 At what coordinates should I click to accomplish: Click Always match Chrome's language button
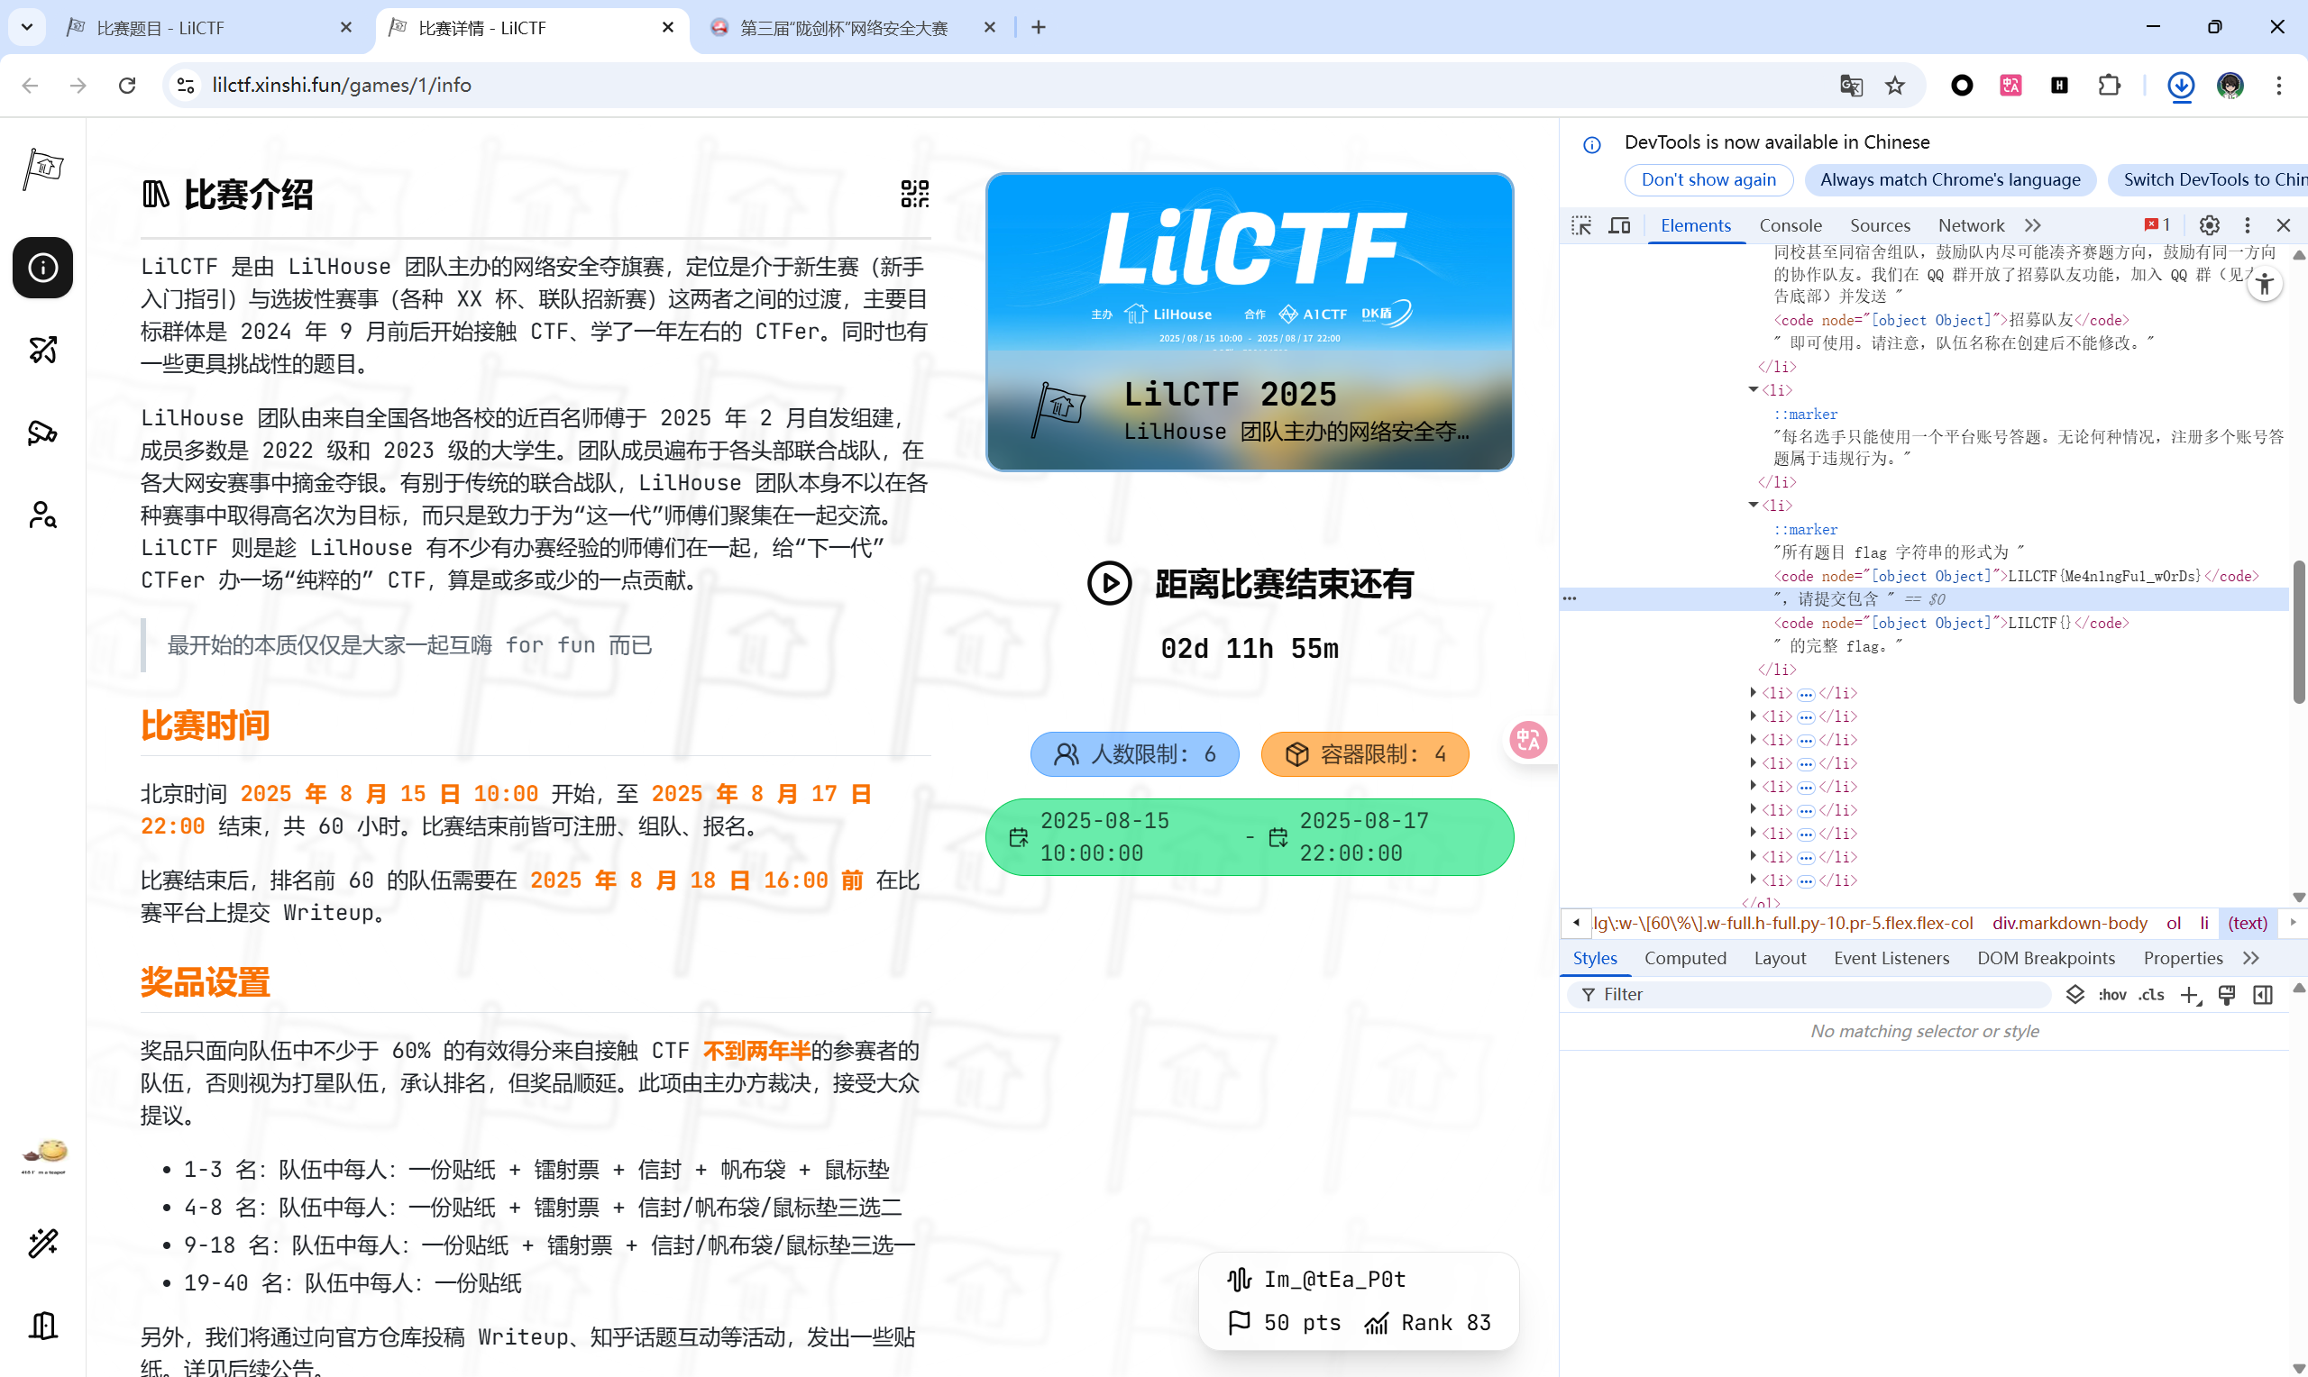(x=1949, y=180)
